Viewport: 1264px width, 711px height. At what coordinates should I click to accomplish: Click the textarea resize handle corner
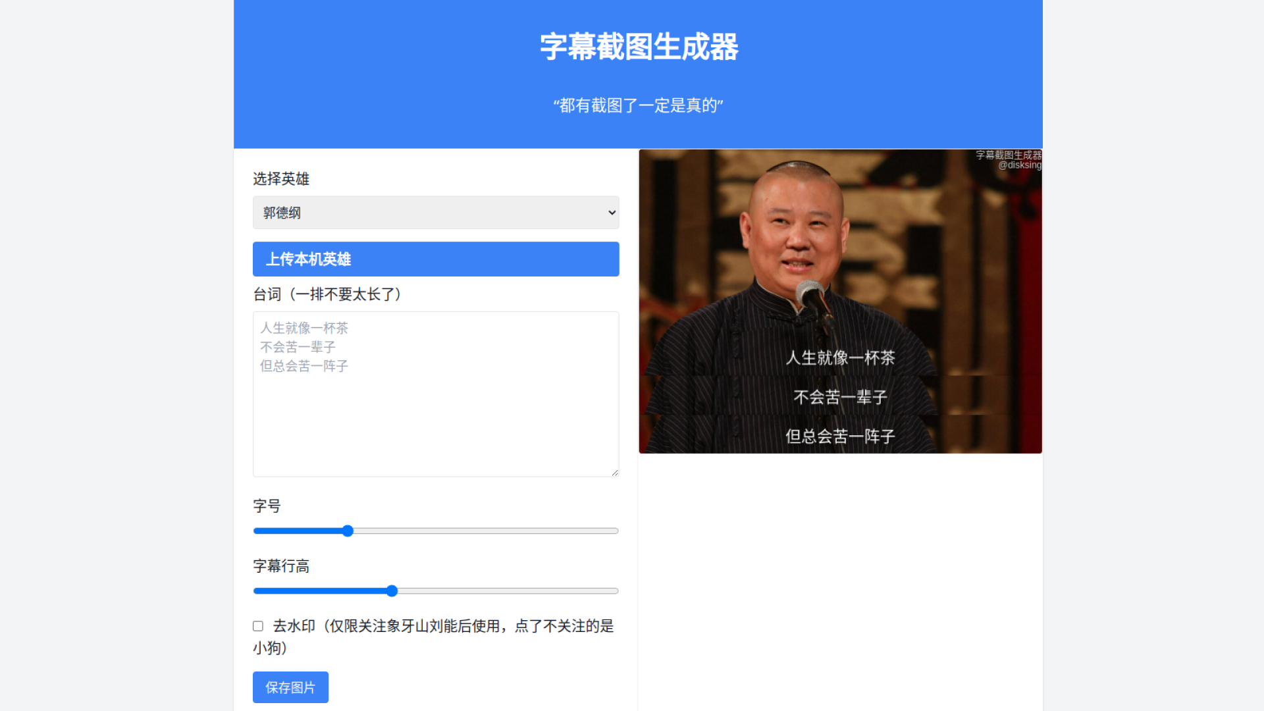point(615,473)
